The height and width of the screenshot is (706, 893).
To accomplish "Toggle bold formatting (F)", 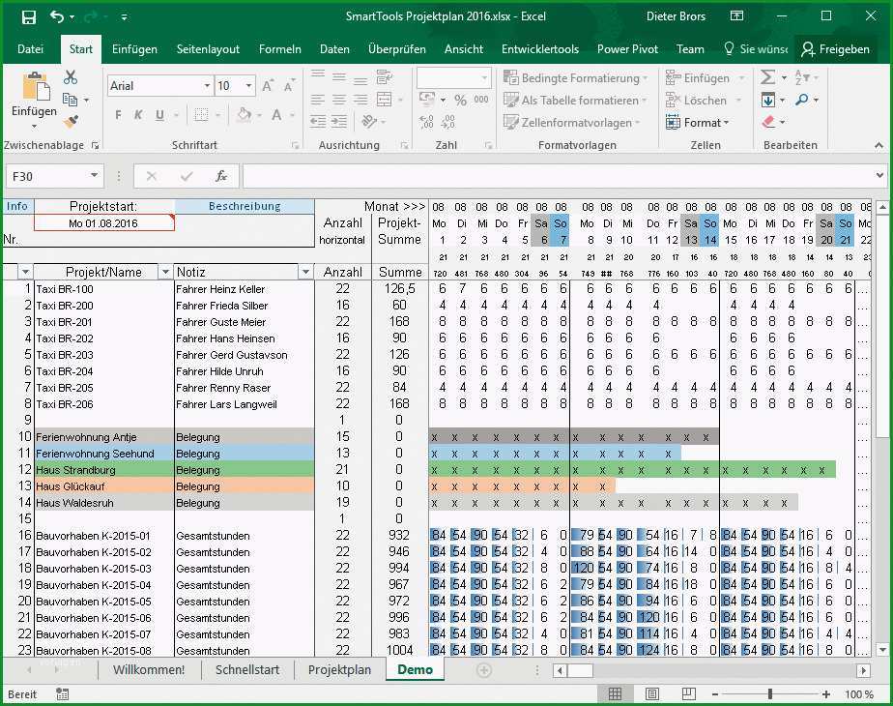I will point(118,115).
